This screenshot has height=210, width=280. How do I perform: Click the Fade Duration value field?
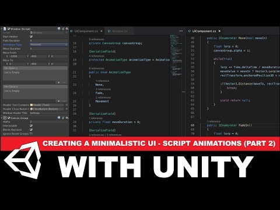pyautogui.click(x=48, y=41)
